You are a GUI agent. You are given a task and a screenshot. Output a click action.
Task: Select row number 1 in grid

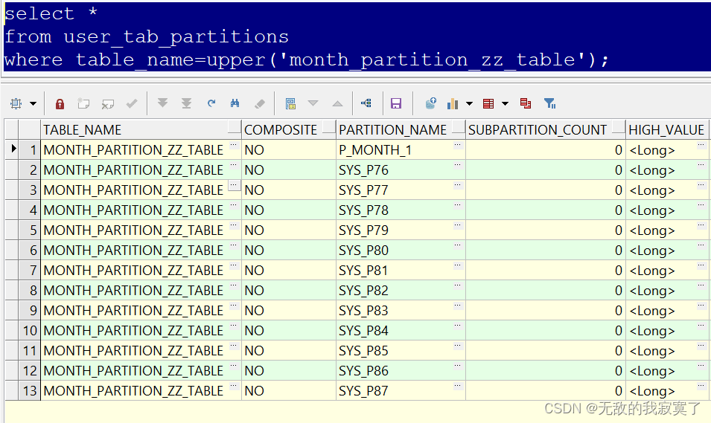coord(30,150)
